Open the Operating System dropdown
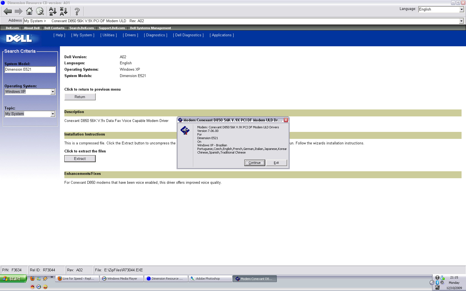The image size is (466, 291). point(53,92)
